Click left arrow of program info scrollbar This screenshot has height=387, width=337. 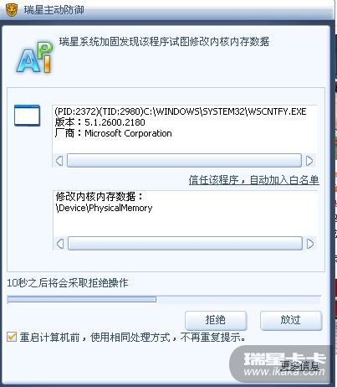click(x=59, y=161)
